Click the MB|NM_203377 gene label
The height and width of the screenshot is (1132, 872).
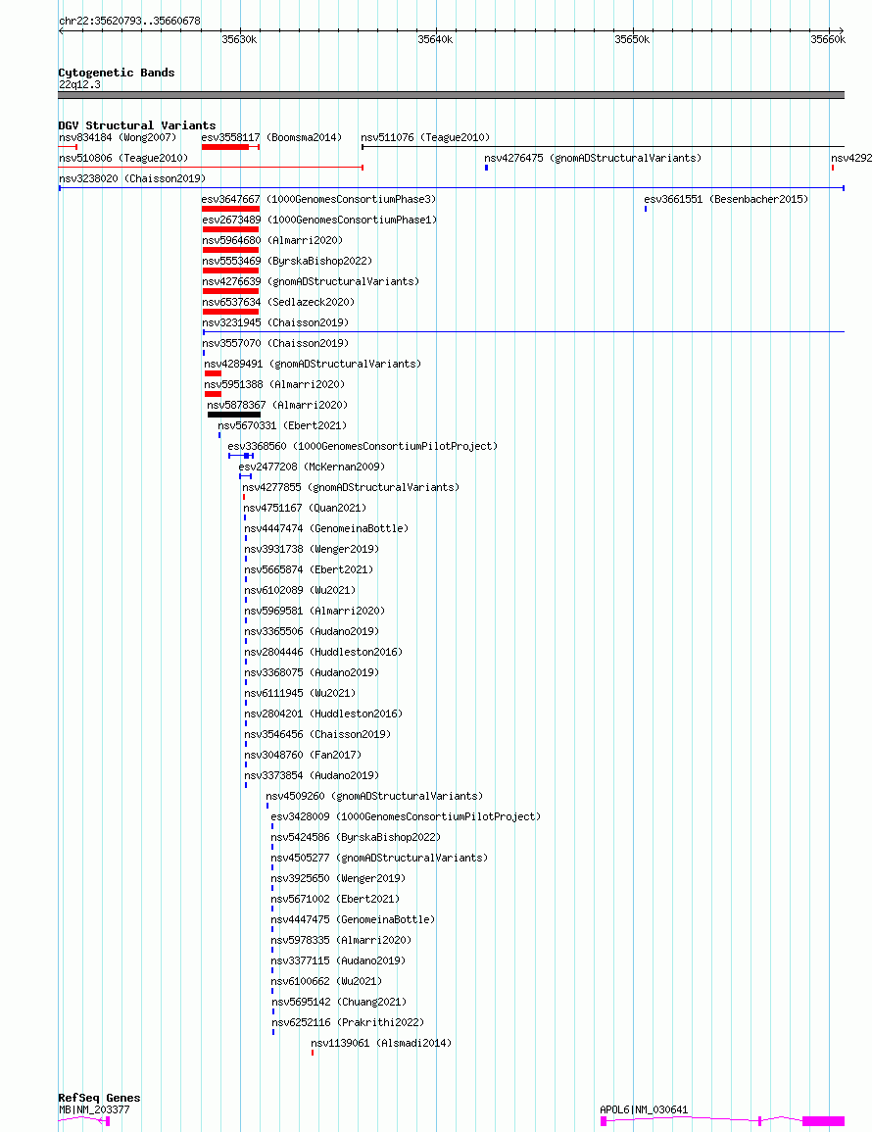[95, 1109]
